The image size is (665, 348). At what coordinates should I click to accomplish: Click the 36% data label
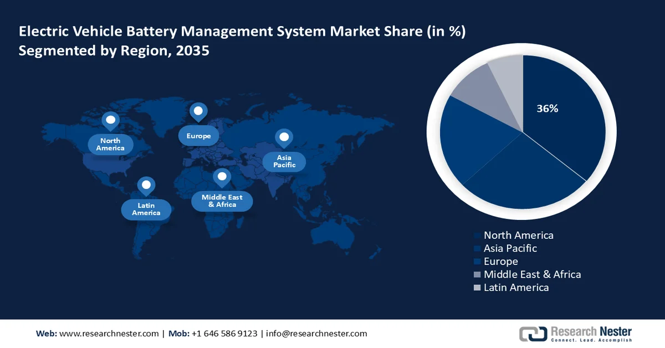[x=547, y=109]
